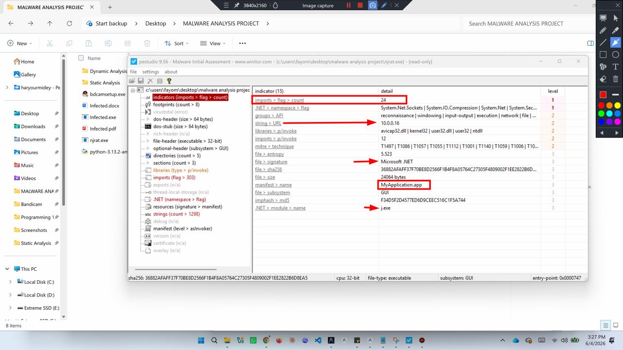Pick the magenta color swatch
The image size is (623, 350).
tap(617, 122)
